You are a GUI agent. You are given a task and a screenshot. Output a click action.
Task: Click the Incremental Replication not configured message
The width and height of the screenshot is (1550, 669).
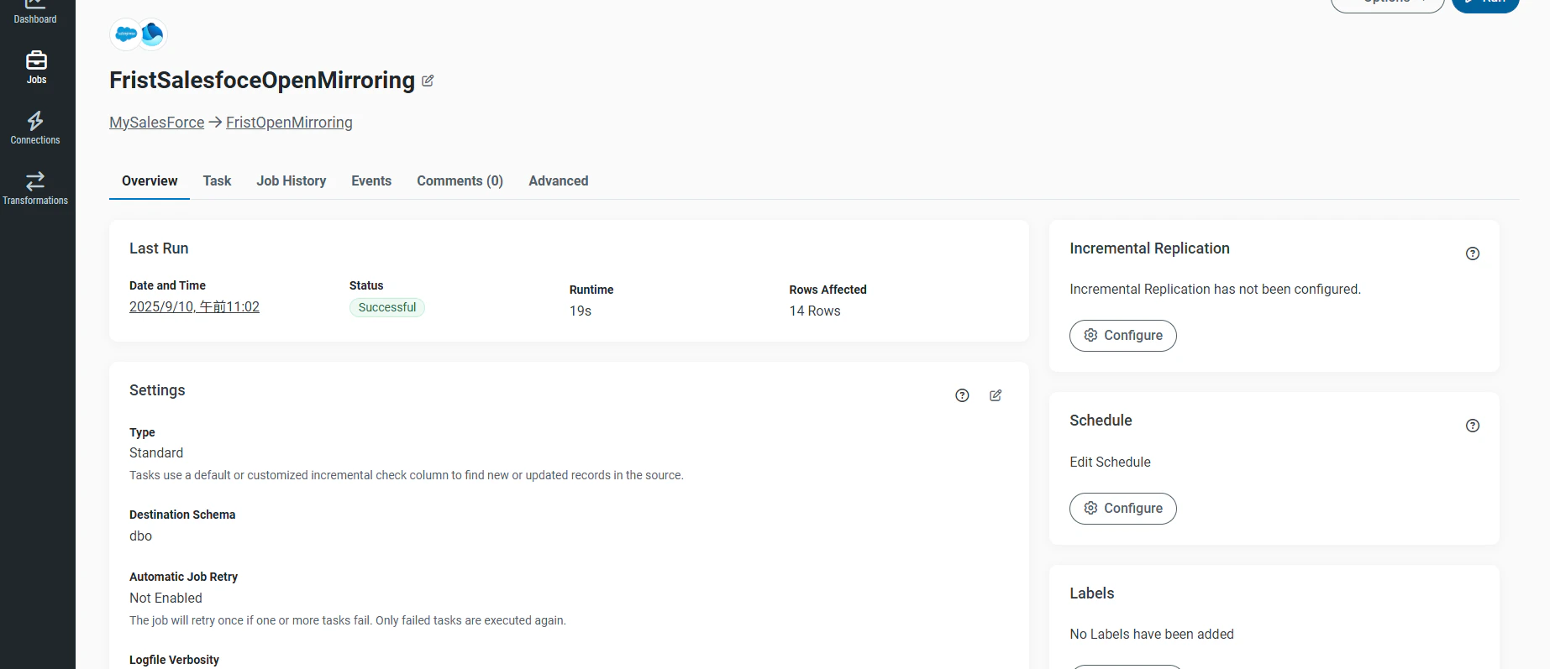1215,289
